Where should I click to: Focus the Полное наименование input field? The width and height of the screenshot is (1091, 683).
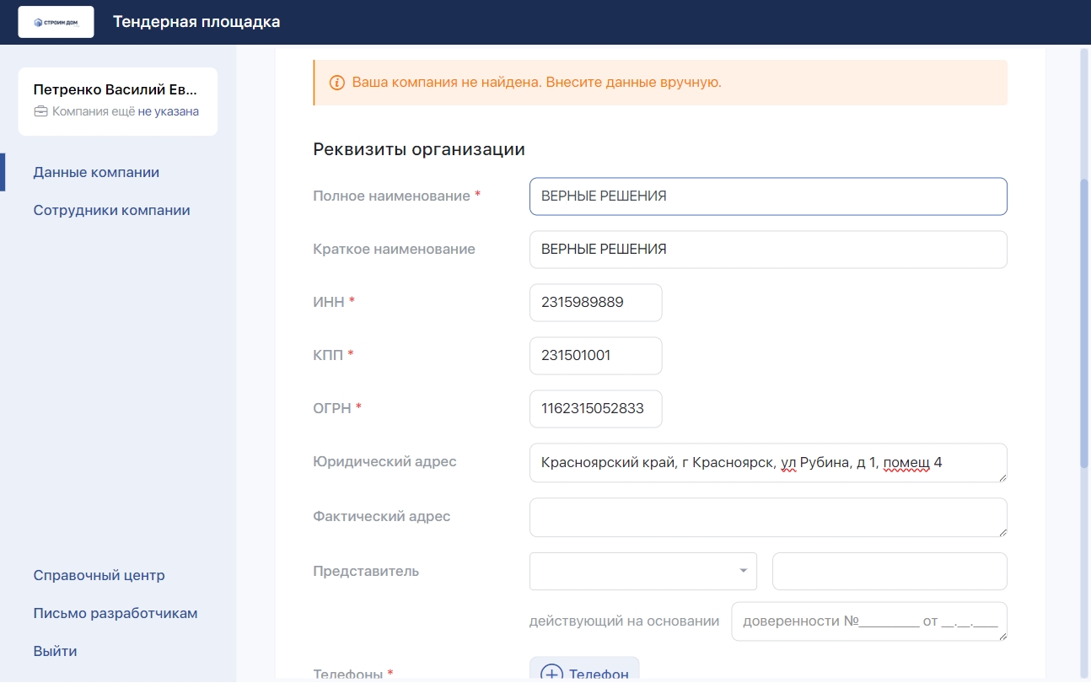(x=767, y=196)
